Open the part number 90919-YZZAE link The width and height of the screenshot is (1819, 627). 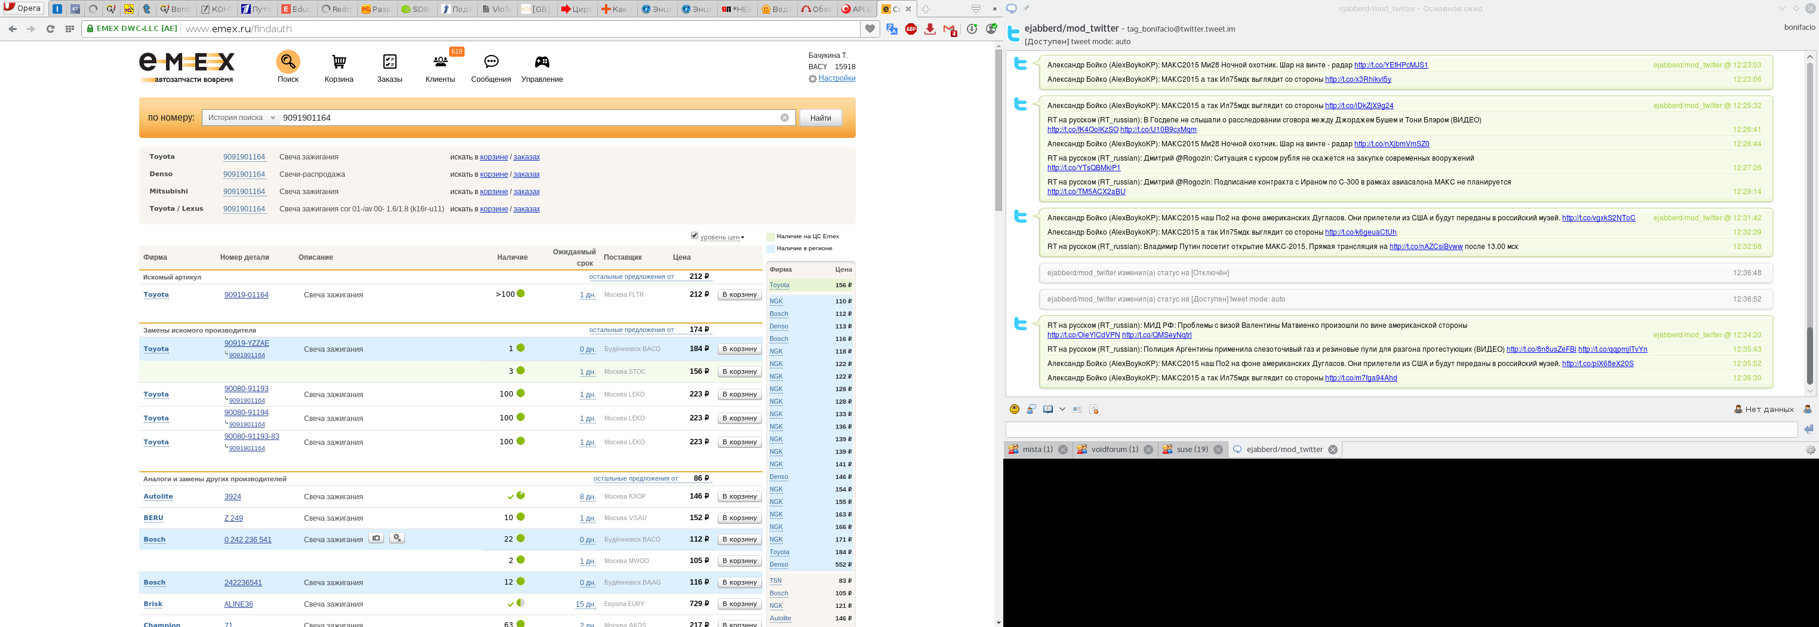(247, 343)
